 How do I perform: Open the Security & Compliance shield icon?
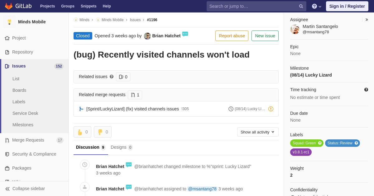7,154
